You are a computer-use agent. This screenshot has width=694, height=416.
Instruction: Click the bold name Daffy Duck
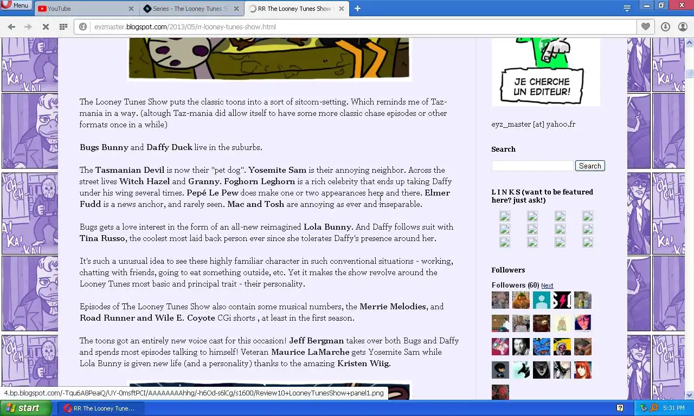point(169,147)
